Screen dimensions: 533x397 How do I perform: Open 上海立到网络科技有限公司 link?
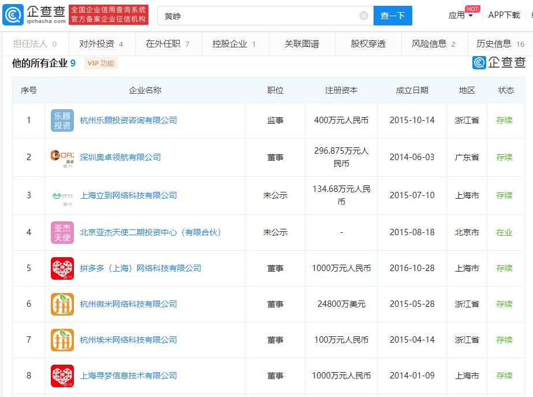pos(129,195)
